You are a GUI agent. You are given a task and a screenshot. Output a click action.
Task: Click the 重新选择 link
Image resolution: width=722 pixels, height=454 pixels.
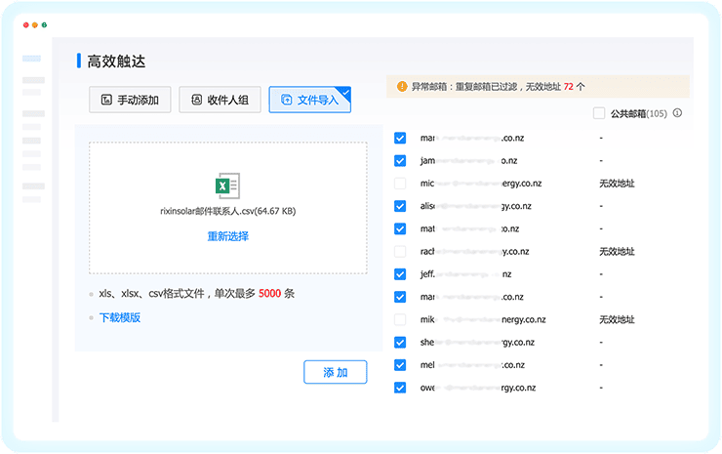227,236
